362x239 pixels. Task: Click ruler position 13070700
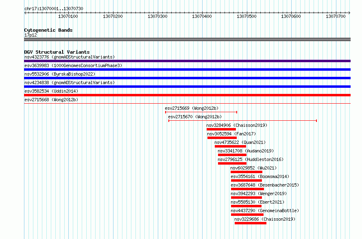(x=336, y=16)
